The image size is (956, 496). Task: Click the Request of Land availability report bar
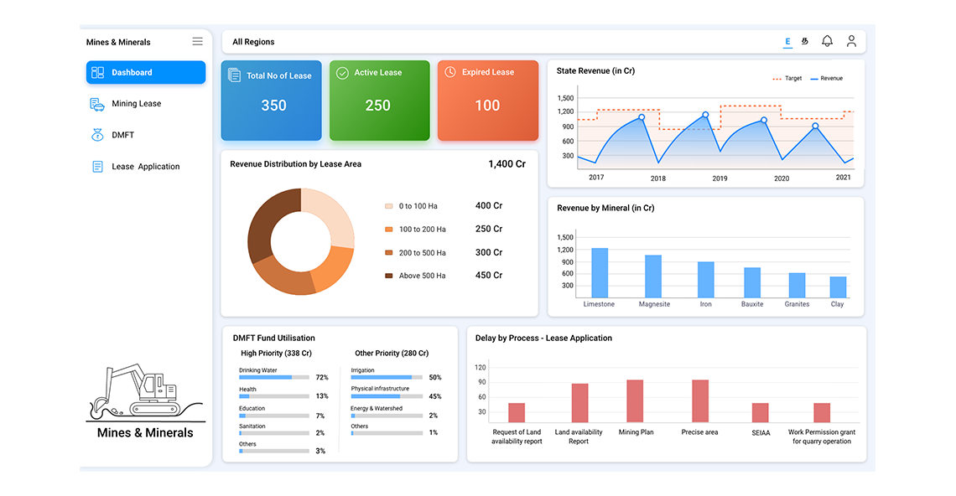coord(517,412)
